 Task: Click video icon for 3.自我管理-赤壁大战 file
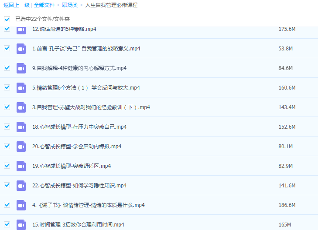(x=21, y=107)
